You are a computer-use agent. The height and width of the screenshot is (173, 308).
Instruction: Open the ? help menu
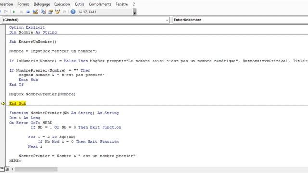click(x=134, y=4)
